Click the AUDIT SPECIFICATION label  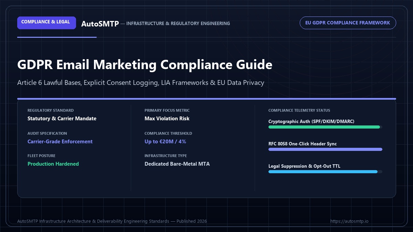coord(47,133)
